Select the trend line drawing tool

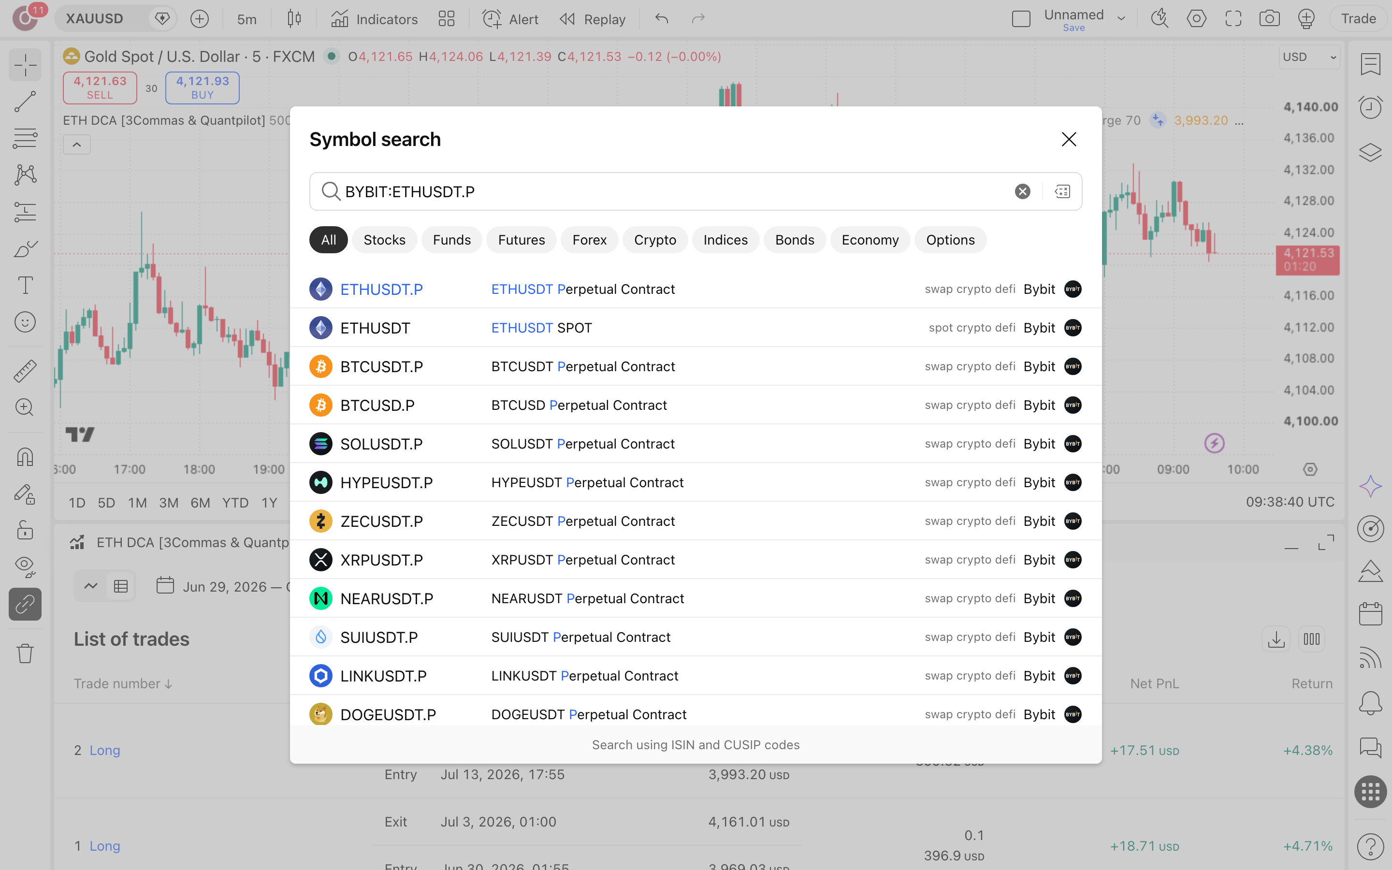pos(25,102)
